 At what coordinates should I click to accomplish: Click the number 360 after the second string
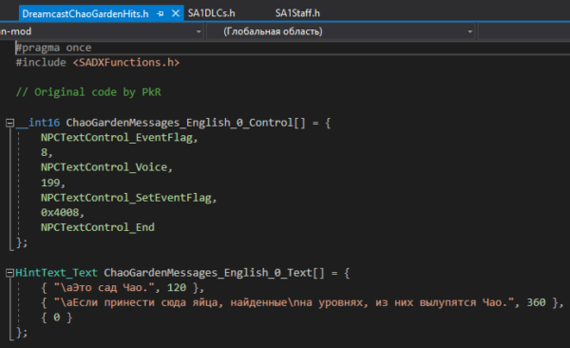(x=536, y=302)
